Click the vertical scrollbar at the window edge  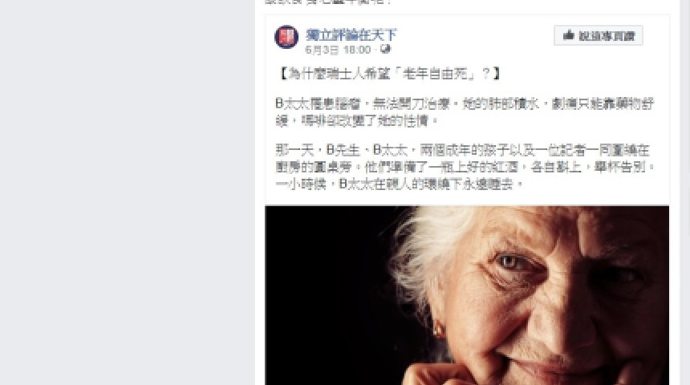point(688,192)
